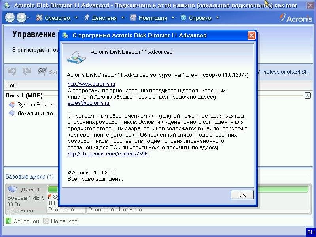316x237 pixels.
Task: Click the Действия running figure icon
Action: pos(87,18)
